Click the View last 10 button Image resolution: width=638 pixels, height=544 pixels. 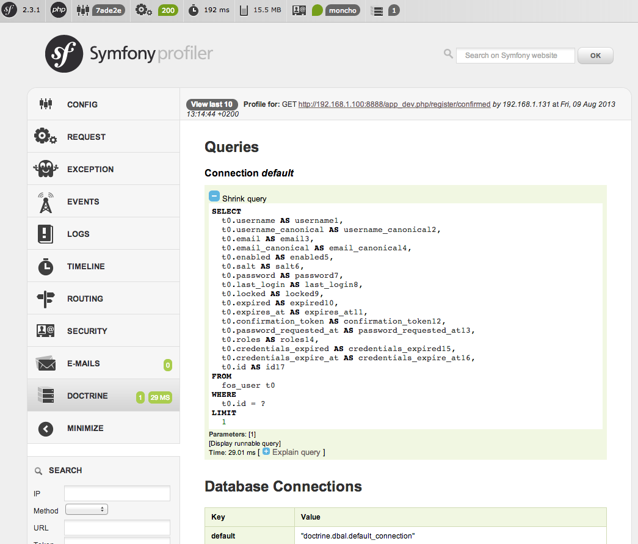coord(211,104)
